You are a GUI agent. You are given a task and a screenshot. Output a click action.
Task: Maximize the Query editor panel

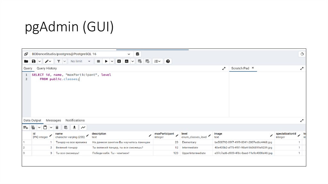point(224,69)
